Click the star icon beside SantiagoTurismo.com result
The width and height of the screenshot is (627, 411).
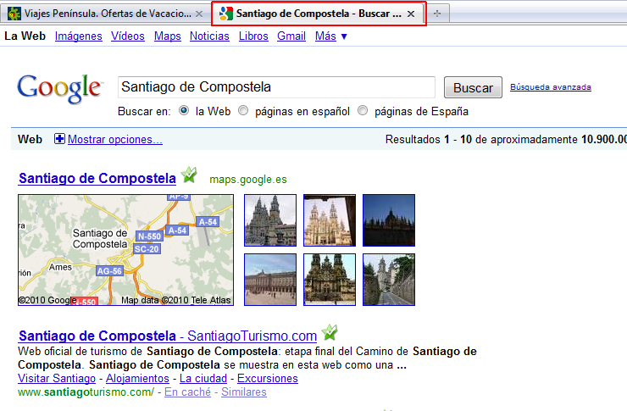(330, 333)
